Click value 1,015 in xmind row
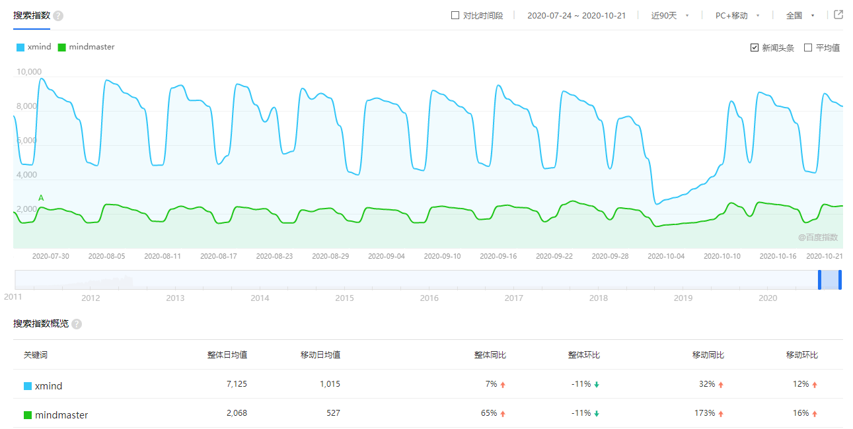Image resolution: width=853 pixels, height=429 pixels. [329, 384]
